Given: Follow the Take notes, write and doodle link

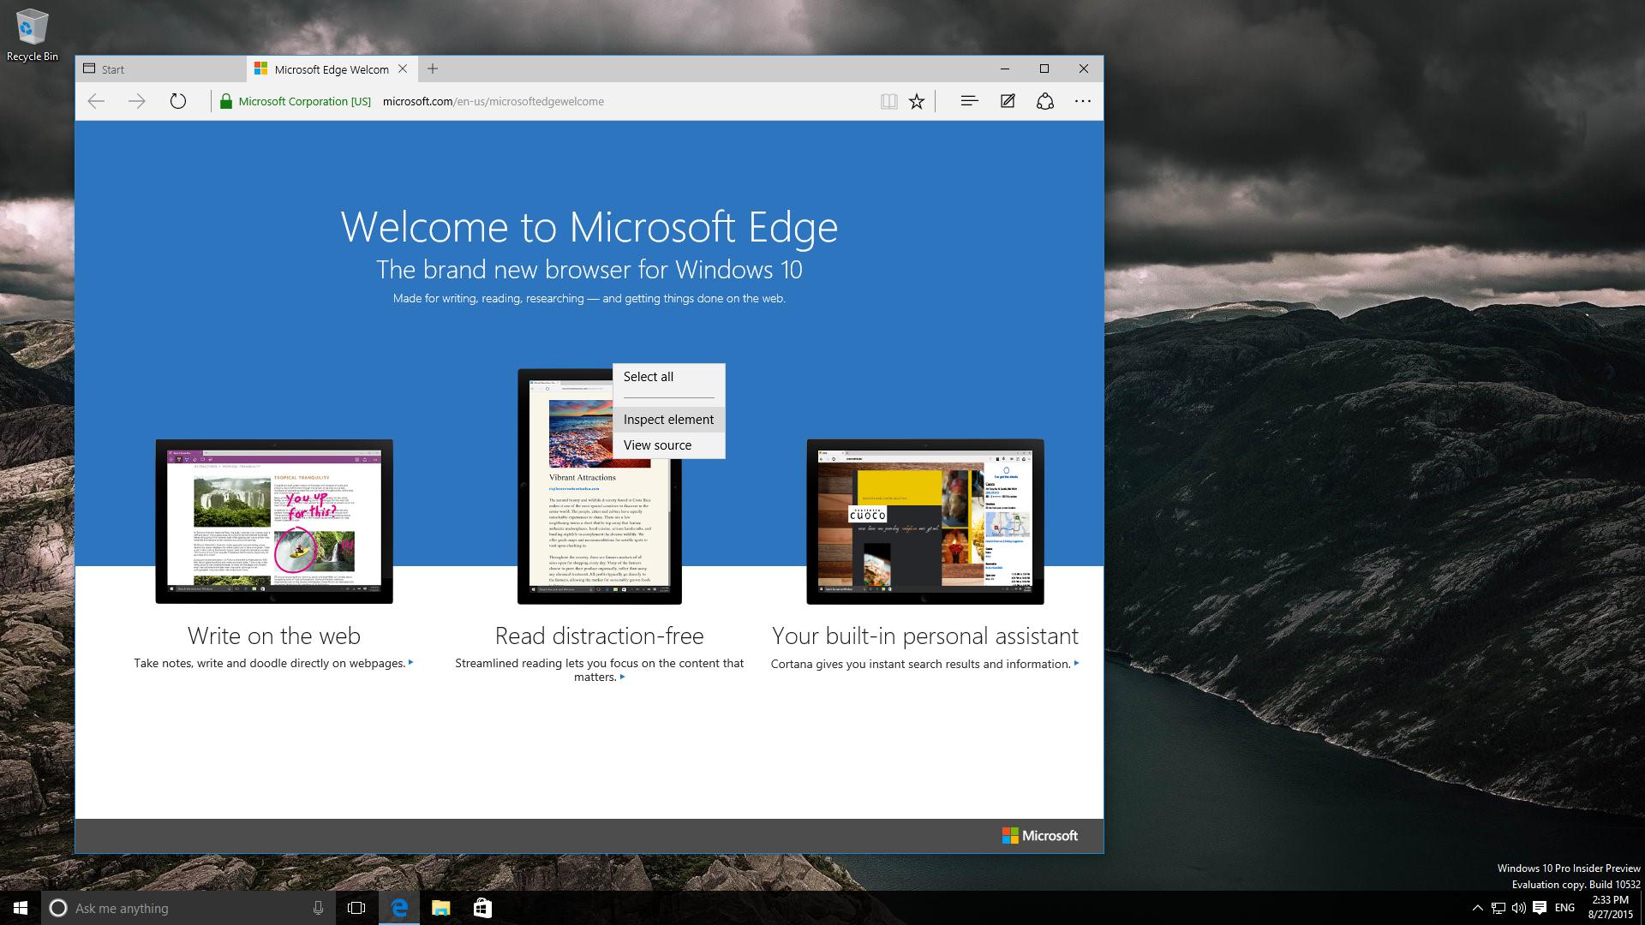Looking at the screenshot, I should (273, 663).
